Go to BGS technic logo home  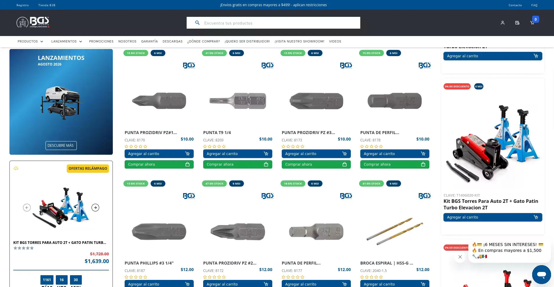point(33,22)
